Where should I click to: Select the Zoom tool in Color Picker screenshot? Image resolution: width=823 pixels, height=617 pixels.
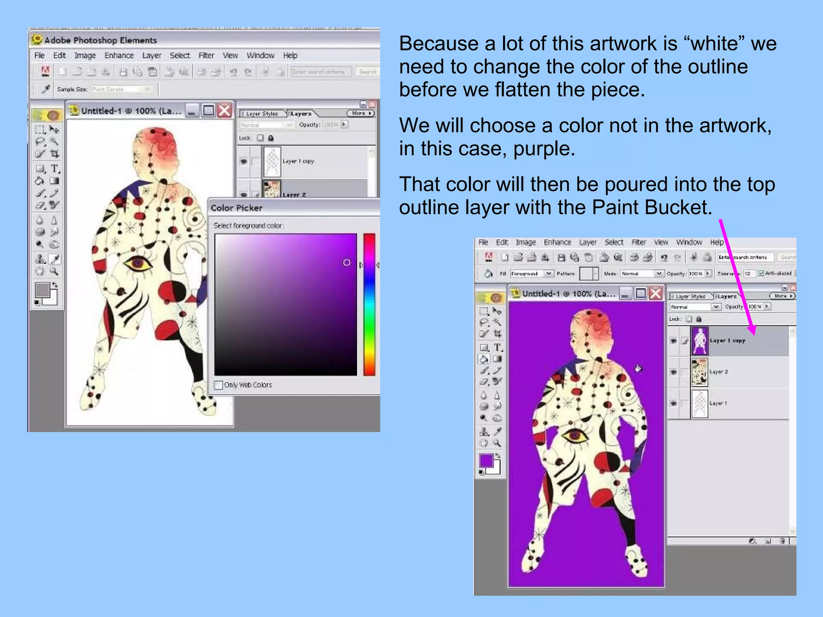coord(54,272)
